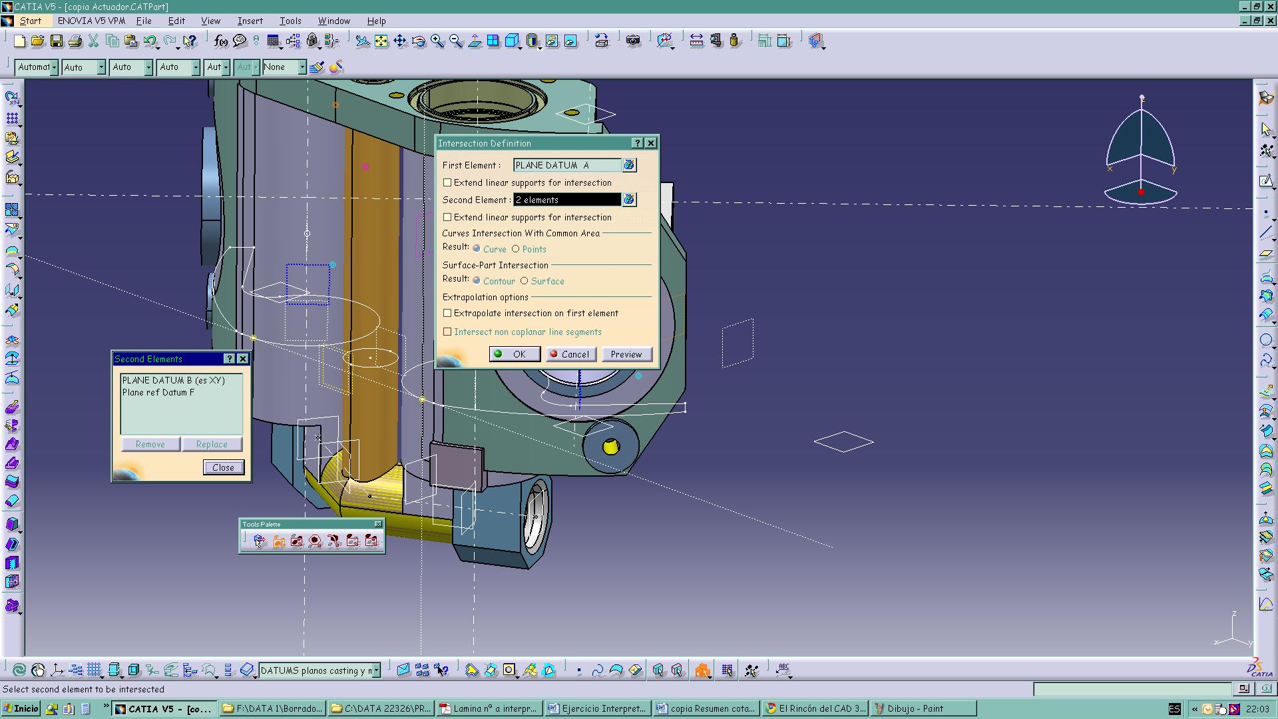Image resolution: width=1278 pixels, height=719 pixels.
Task: Click Replace in Second Elements dialog
Action: click(x=212, y=444)
